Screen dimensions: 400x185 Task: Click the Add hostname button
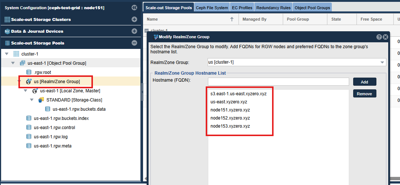(x=365, y=82)
